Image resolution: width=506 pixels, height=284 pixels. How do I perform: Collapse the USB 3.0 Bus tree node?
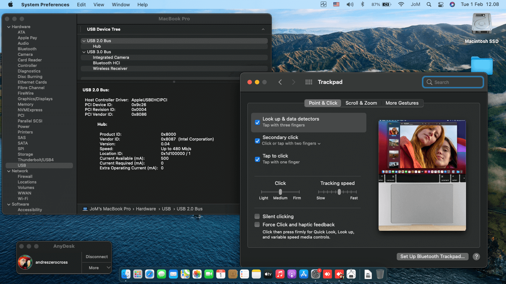tap(84, 52)
